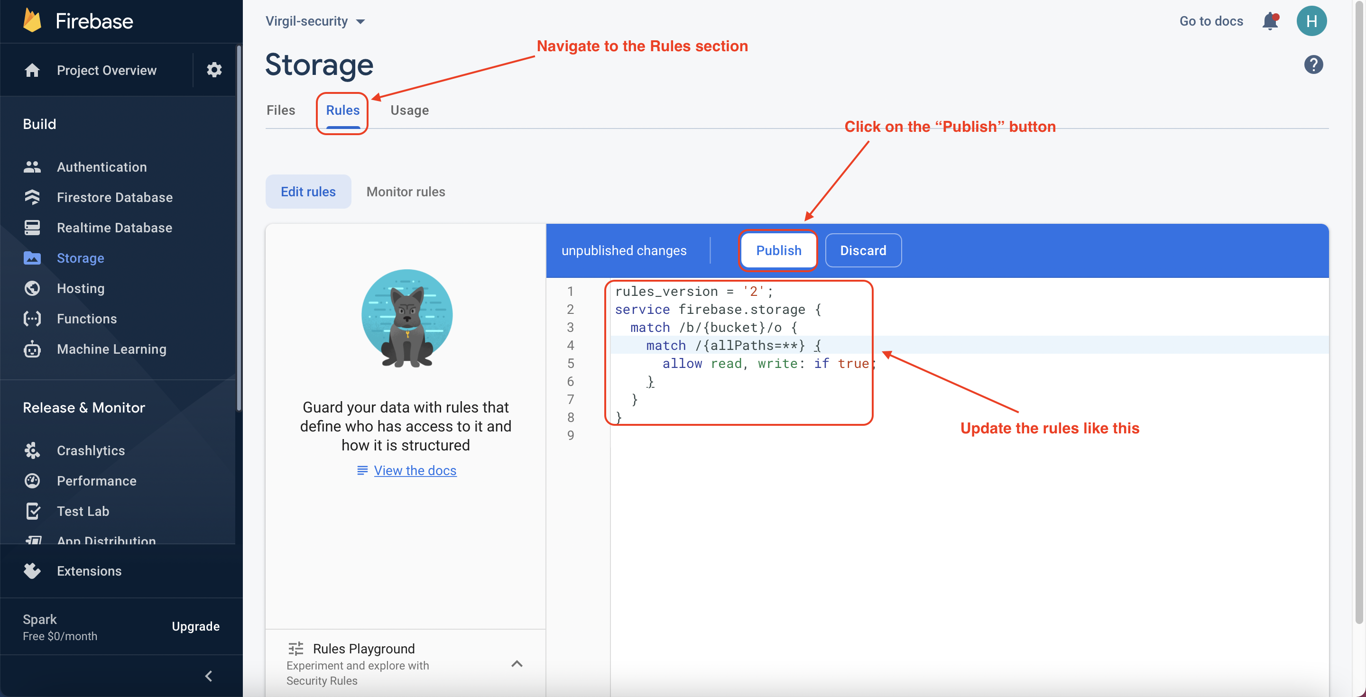Screen dimensions: 1366x697
Task: Switch to the Files tab
Action: point(281,110)
